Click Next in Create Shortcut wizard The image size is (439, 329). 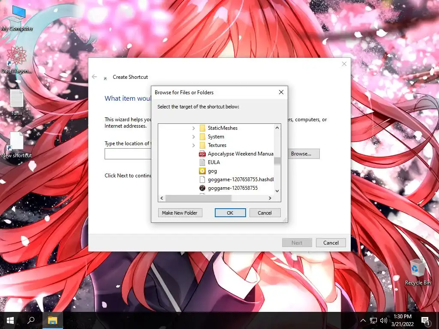pyautogui.click(x=297, y=242)
